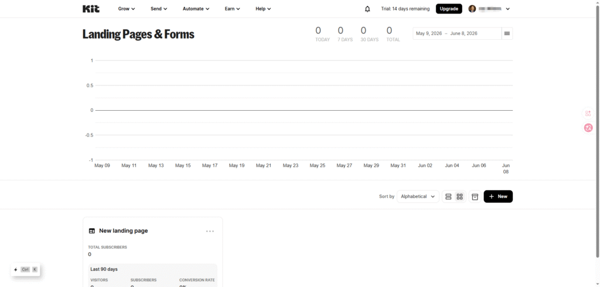Open the chart options hamburger menu

pyautogui.click(x=507, y=33)
